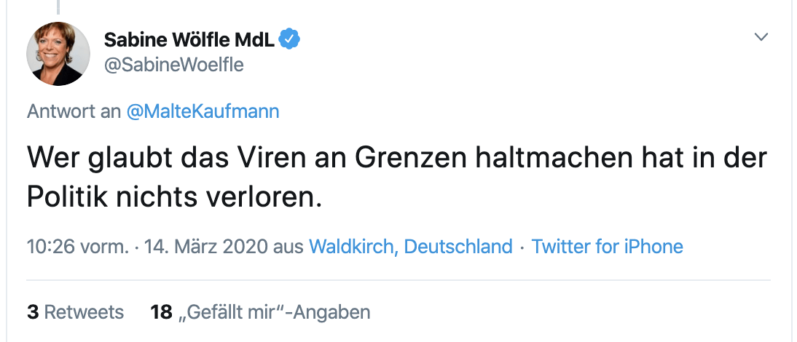797x342 pixels.
Task: Open the @MalteKaufmann mention link
Action: (203, 111)
